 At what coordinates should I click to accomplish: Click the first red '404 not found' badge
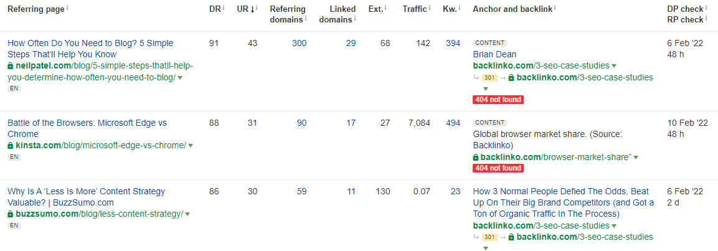click(498, 100)
